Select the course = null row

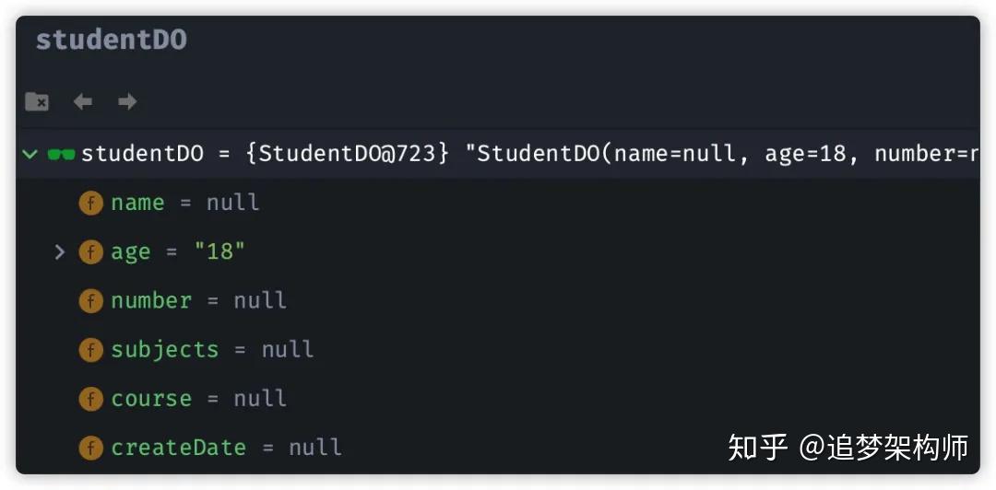click(198, 399)
